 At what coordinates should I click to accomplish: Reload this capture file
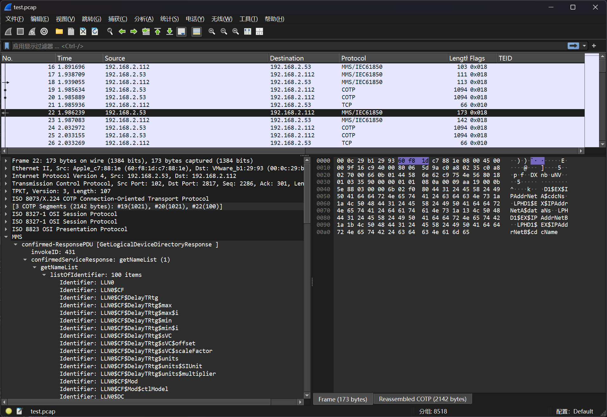point(95,31)
